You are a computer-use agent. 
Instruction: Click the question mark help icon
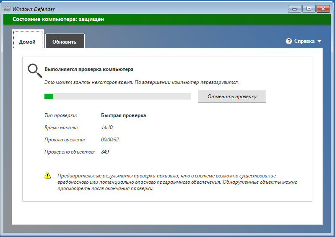click(288, 41)
